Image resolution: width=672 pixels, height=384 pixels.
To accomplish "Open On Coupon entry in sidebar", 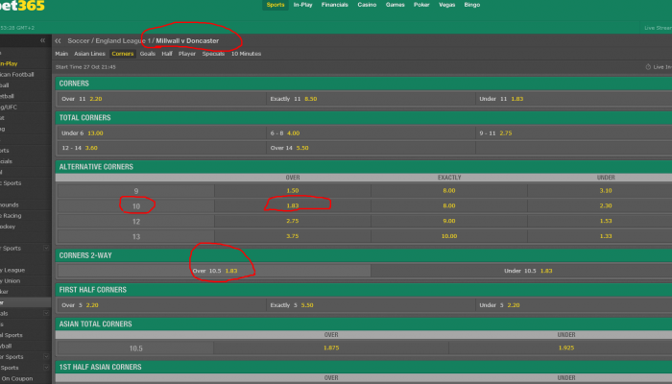I will 16,378.
